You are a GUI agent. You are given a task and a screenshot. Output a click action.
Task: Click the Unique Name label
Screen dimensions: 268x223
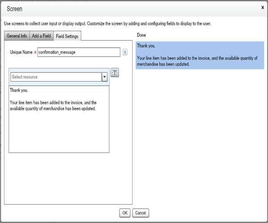tap(21, 52)
